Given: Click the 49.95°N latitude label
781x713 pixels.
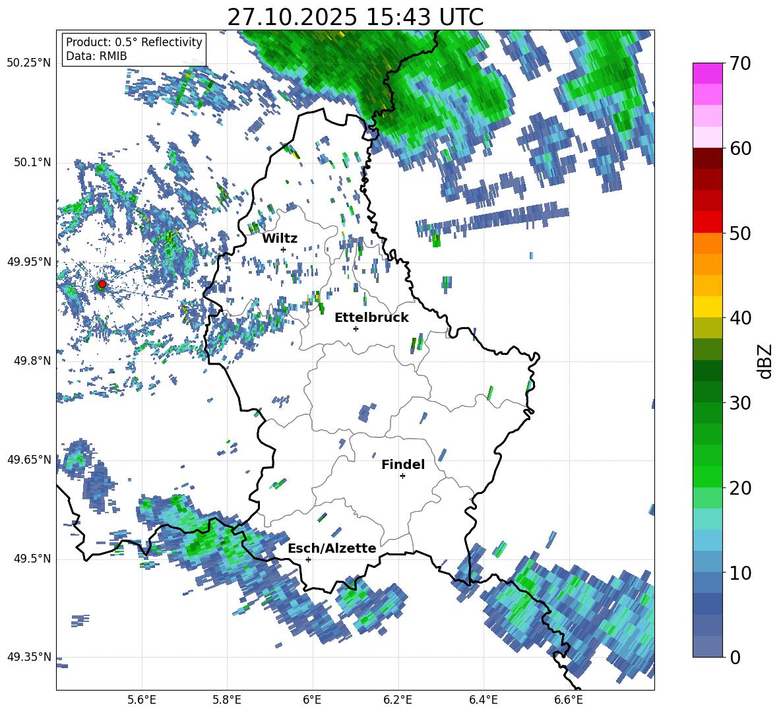Looking at the screenshot, I should (x=29, y=262).
